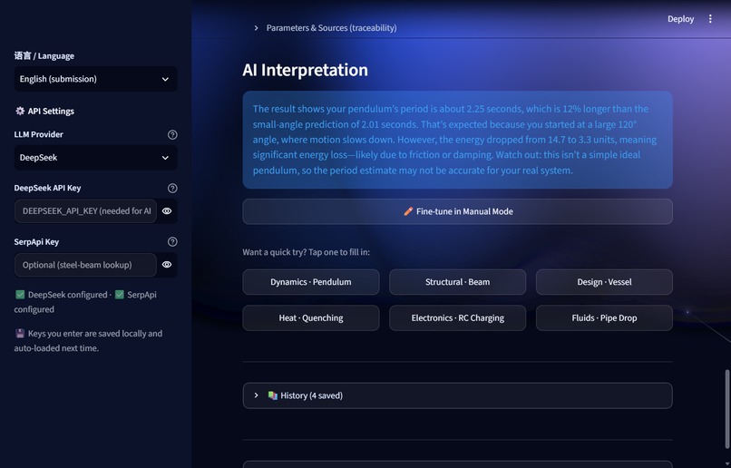Fill in the Heat · Quenching example
This screenshot has height=468, width=731.
tap(311, 318)
